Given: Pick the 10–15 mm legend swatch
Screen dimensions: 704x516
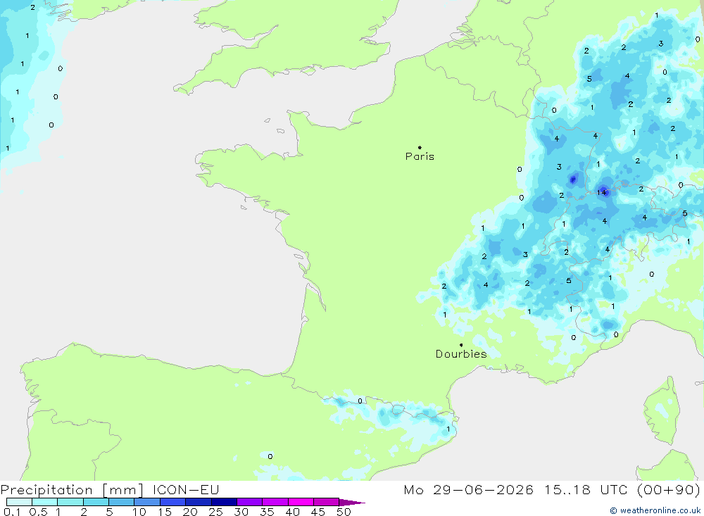Looking at the screenshot, I should (147, 502).
